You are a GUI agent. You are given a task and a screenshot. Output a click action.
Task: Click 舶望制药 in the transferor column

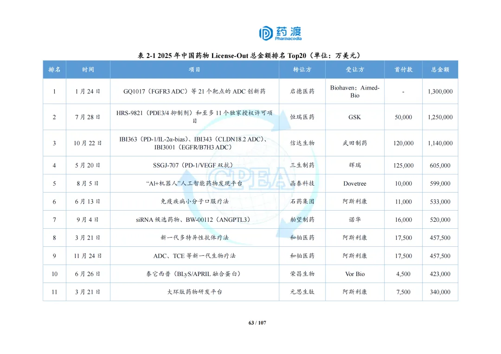(x=302, y=220)
